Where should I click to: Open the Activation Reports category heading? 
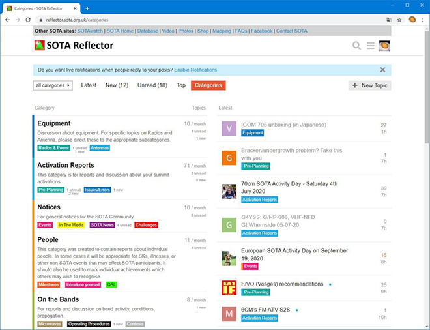pos(66,165)
